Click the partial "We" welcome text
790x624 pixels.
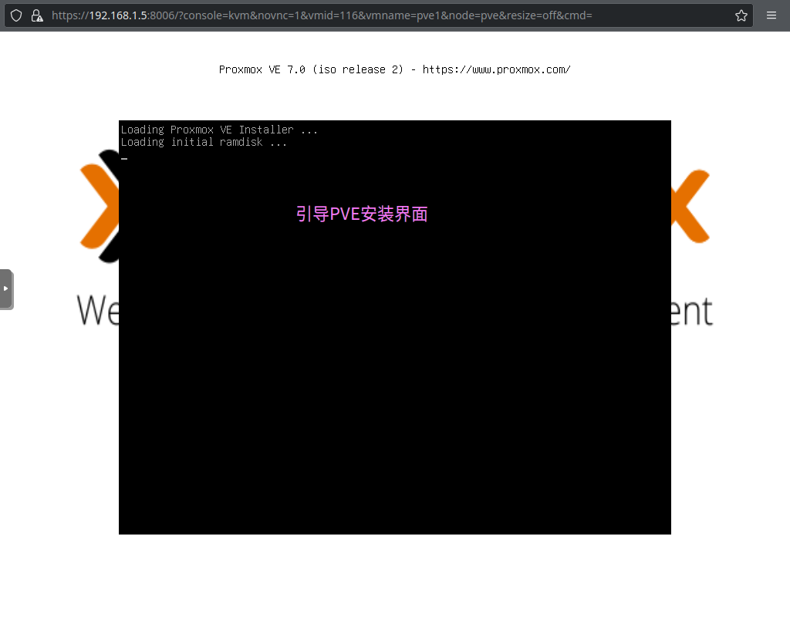(98, 310)
